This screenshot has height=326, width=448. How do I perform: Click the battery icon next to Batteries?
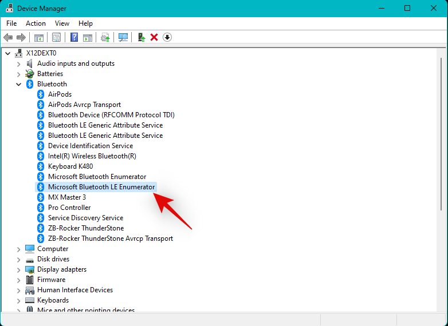click(29, 74)
